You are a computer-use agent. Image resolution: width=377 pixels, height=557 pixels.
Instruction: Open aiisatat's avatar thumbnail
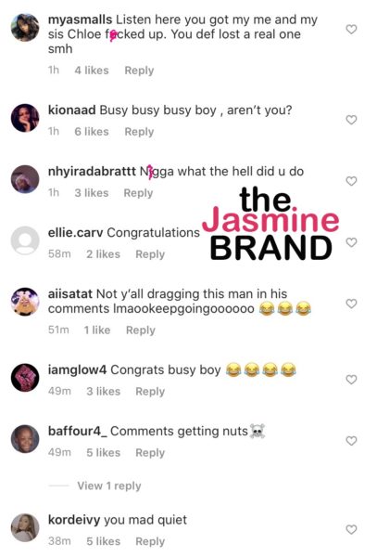tap(25, 302)
